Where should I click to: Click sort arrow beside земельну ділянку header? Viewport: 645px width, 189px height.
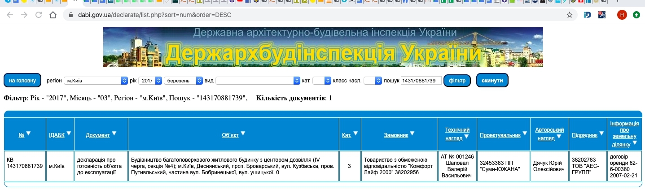(635, 144)
